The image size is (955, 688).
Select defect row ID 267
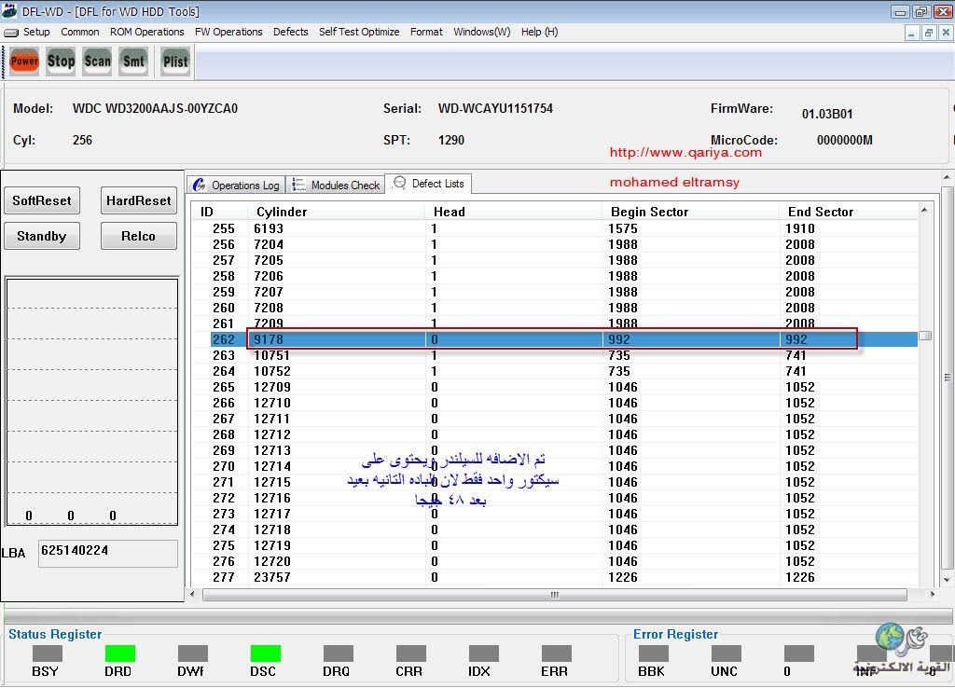[x=554, y=419]
